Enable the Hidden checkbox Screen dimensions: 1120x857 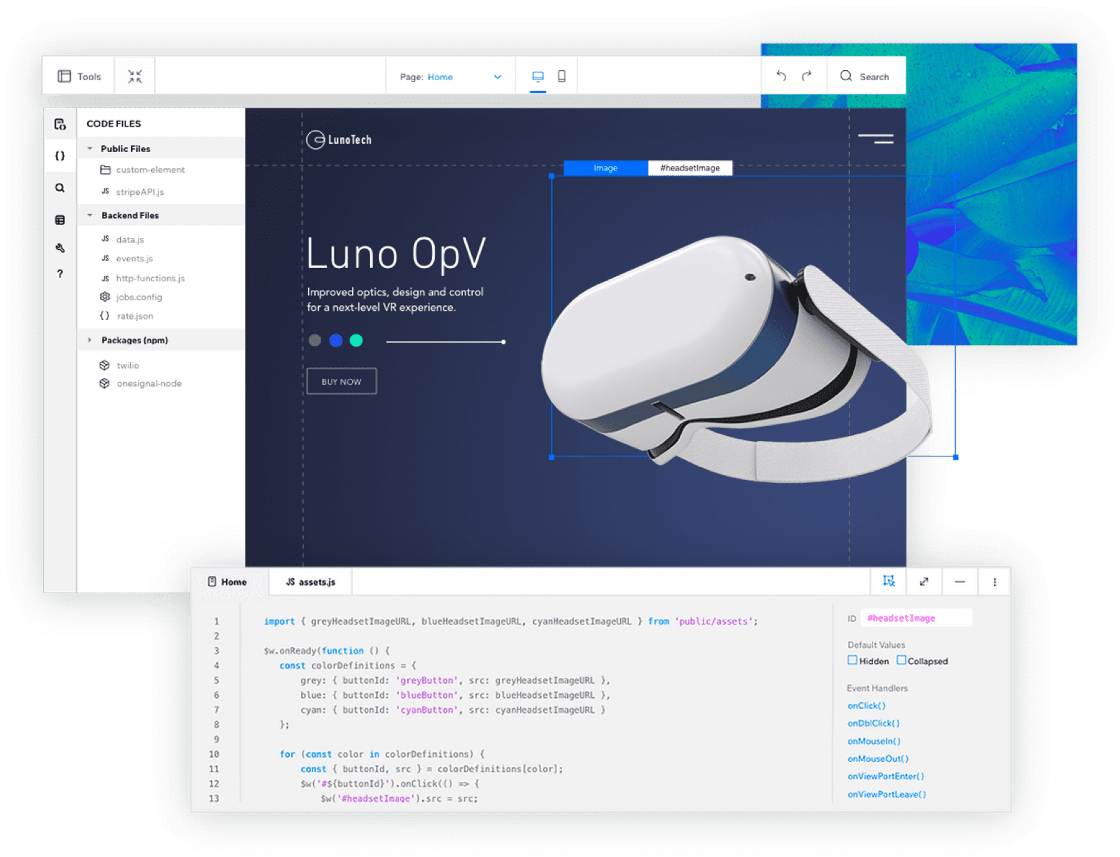[x=853, y=660]
